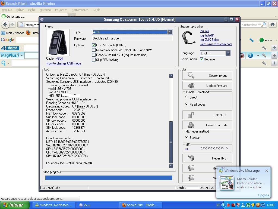Toggle Use 2in1 cable (COM3) checkbox
Screen dimensions: 278x209
point(94,45)
